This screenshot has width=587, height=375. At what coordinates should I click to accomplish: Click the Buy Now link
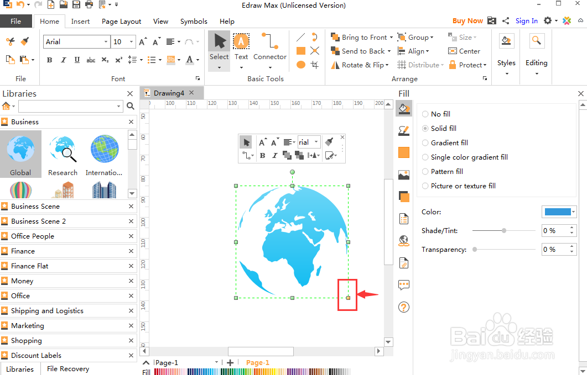click(467, 21)
